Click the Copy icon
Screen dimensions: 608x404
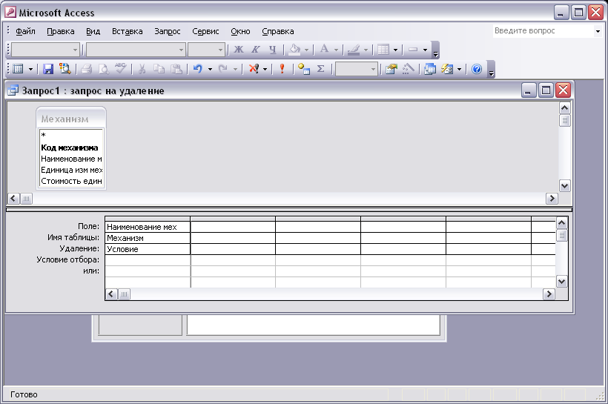point(159,69)
